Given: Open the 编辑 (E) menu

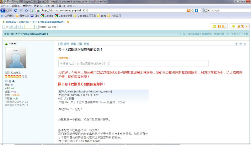Looking at the screenshot, I should coord(16,6).
